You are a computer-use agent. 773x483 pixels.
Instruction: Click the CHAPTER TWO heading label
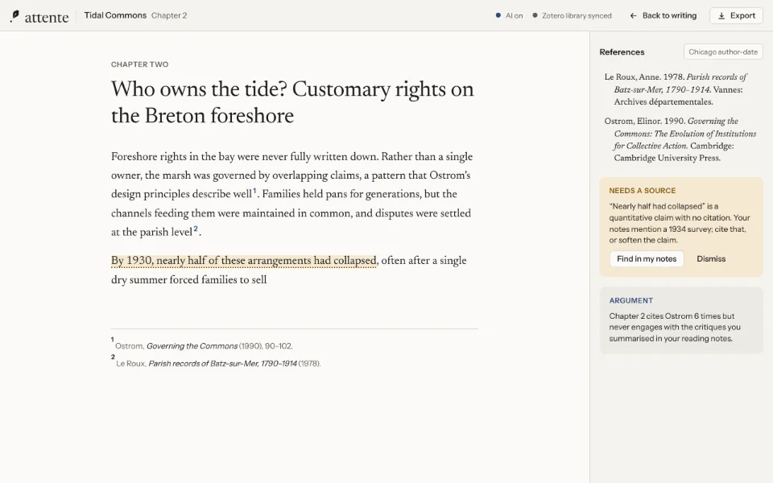pyautogui.click(x=139, y=64)
